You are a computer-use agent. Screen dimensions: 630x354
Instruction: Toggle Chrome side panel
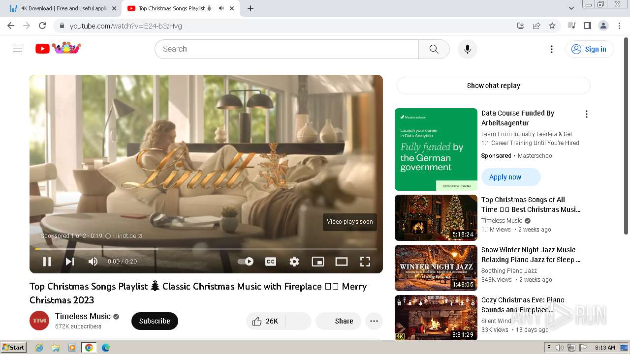(587, 26)
